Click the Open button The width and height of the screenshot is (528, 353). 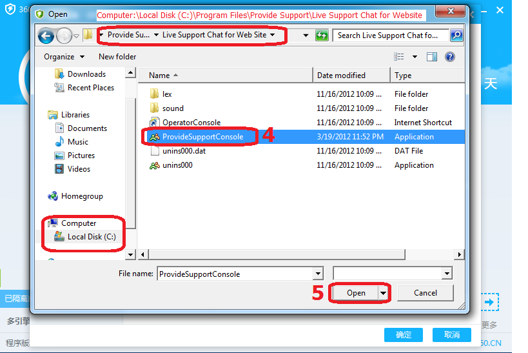pos(356,293)
